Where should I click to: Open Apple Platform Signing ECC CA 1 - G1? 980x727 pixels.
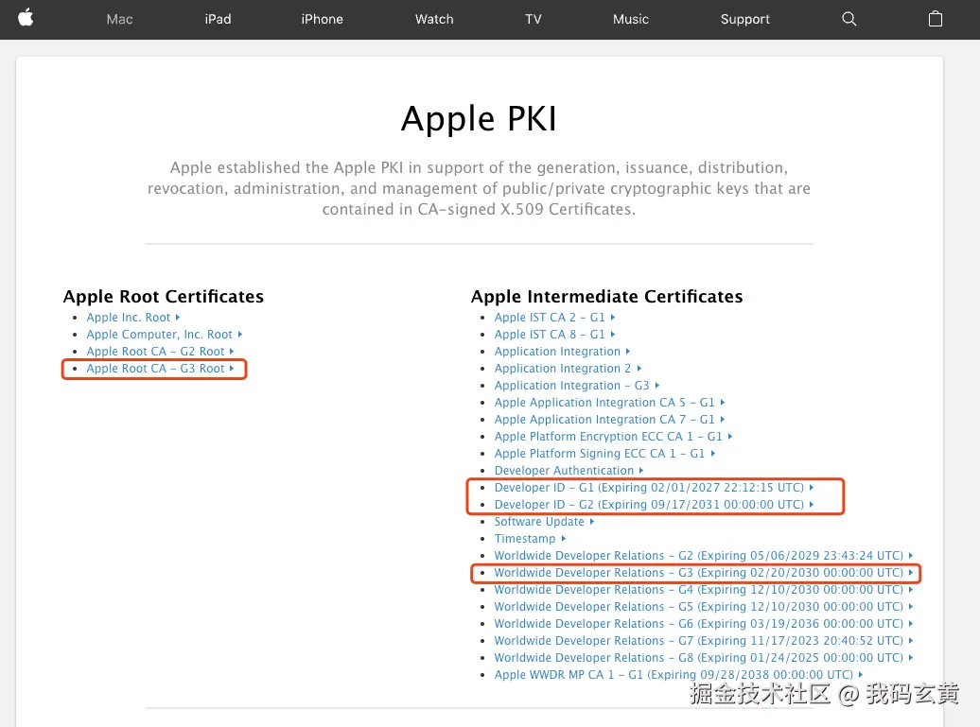(605, 454)
